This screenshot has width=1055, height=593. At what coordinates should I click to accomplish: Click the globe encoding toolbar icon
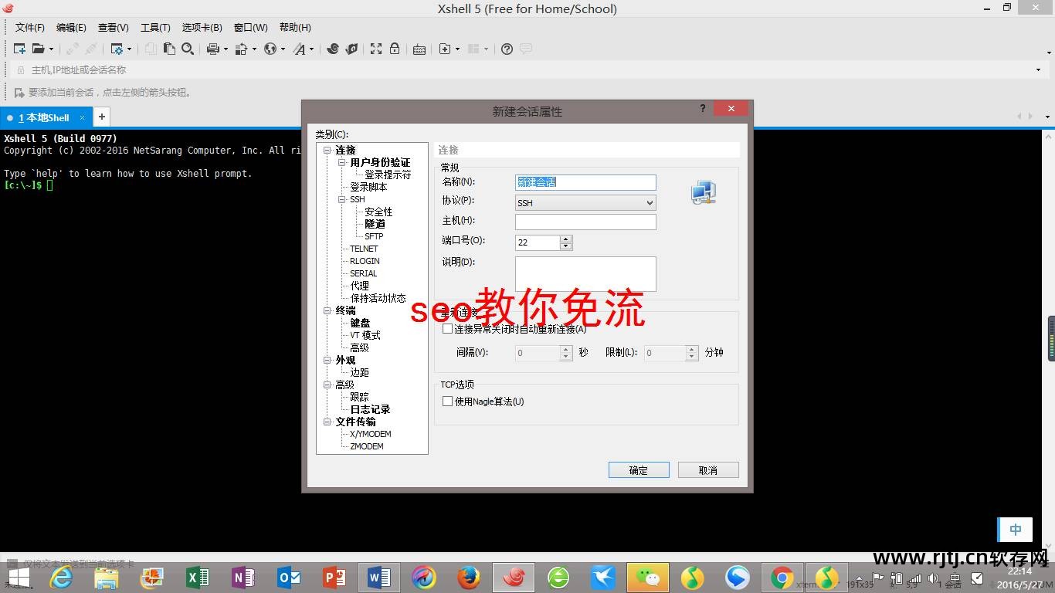270,49
